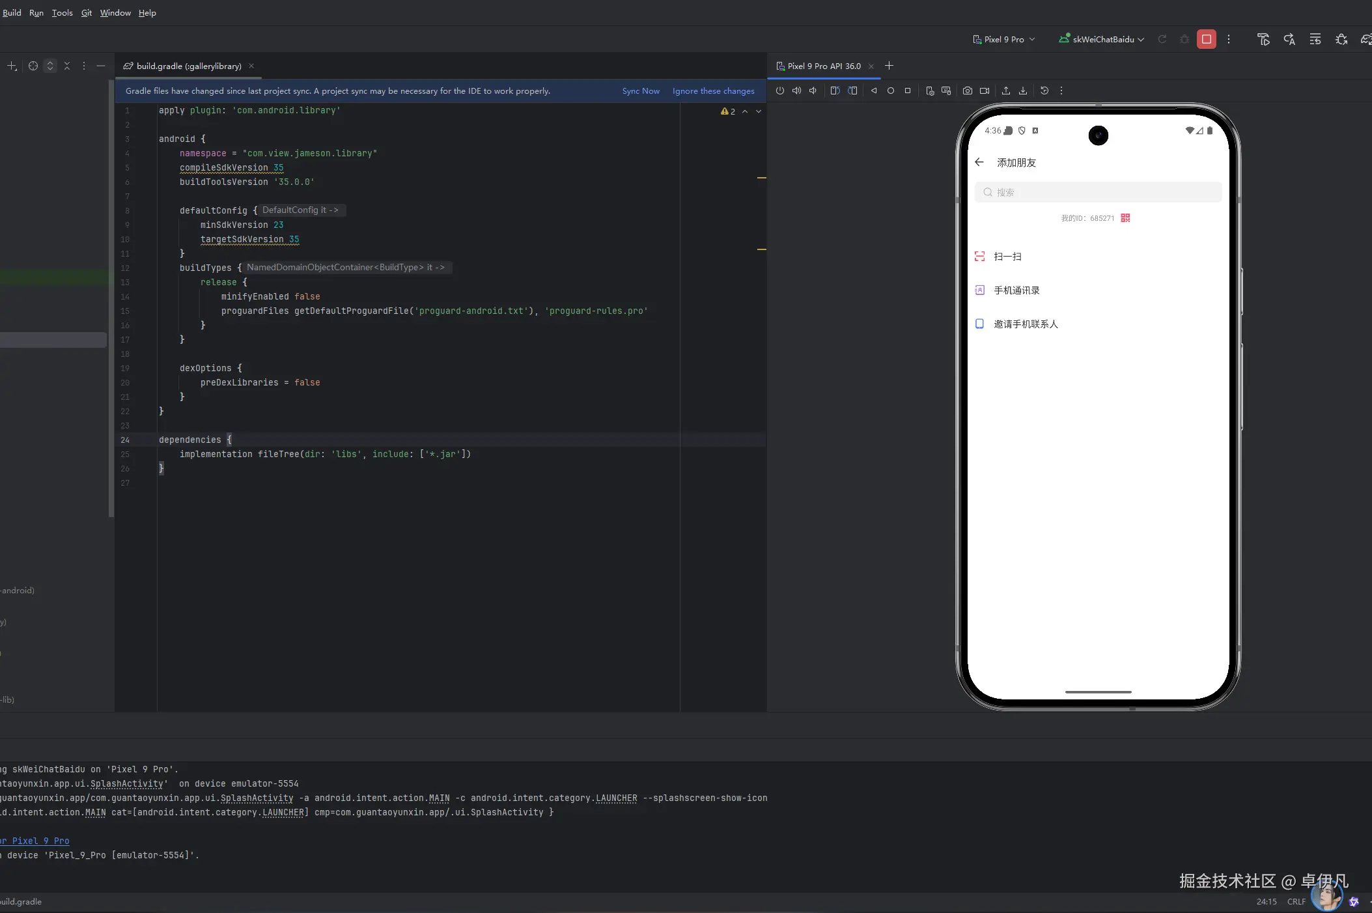Open the Tools menu
Screen dimensions: 1372x913
(x=62, y=12)
